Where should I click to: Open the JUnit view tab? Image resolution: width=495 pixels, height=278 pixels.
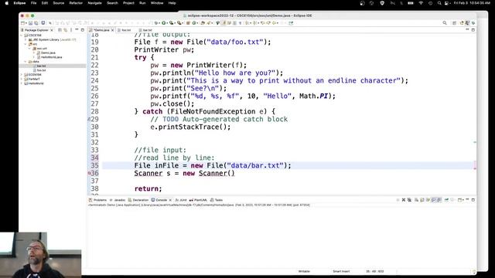click(x=181, y=200)
